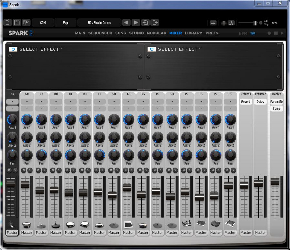Image resolution: width=290 pixels, height=250 pixels.
Task: Open the Master output selector under BD
Action: [12, 233]
